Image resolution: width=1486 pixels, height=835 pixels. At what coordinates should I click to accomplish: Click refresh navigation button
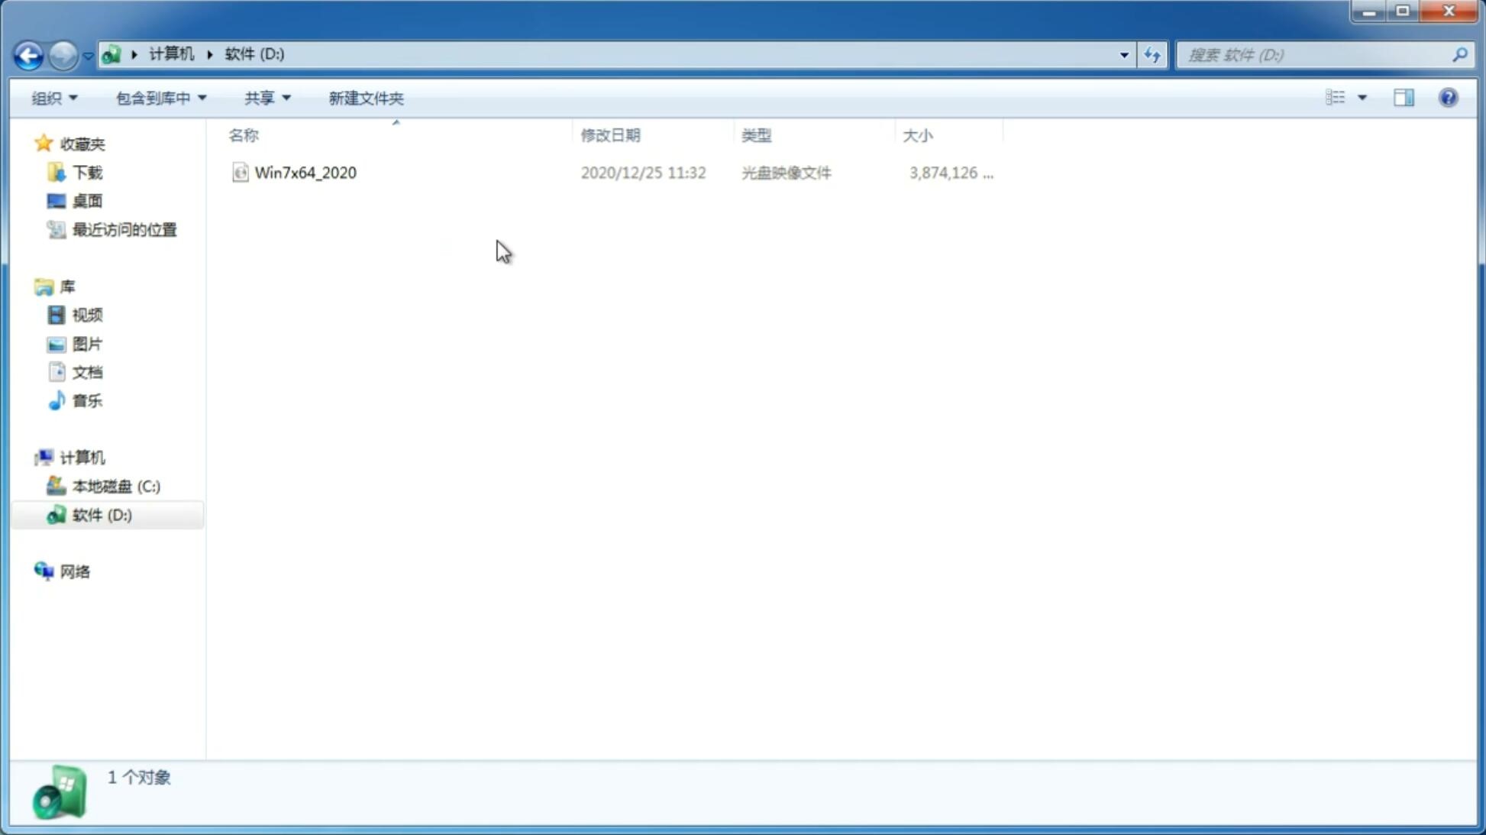click(x=1152, y=54)
